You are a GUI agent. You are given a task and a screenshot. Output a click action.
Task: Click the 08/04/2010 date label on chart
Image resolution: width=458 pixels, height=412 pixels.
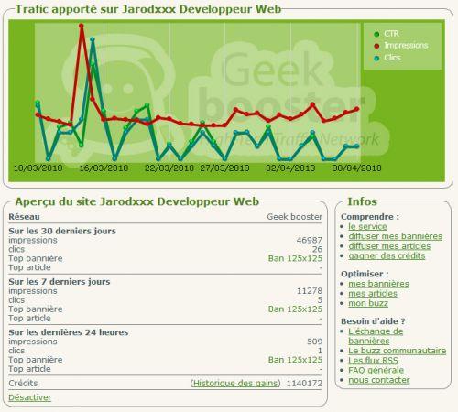(x=356, y=168)
